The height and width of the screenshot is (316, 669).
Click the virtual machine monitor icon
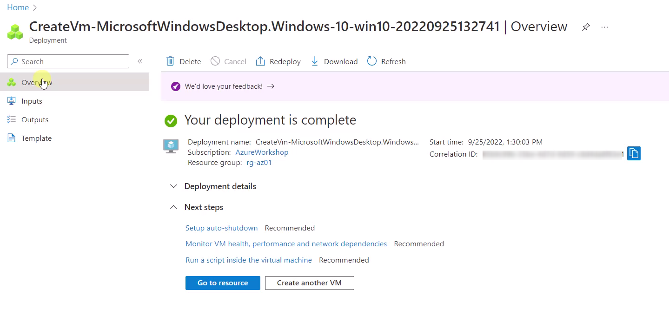(171, 146)
